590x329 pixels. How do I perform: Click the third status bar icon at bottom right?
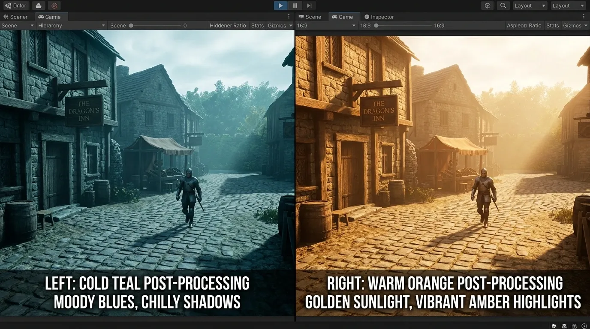pos(574,326)
